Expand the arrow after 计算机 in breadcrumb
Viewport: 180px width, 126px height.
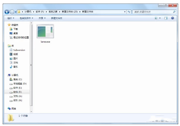[x=34, y=12]
